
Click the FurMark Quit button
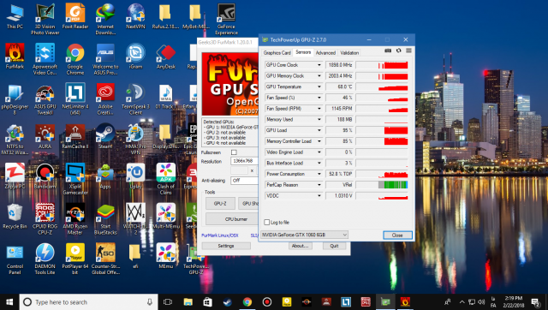334,246
